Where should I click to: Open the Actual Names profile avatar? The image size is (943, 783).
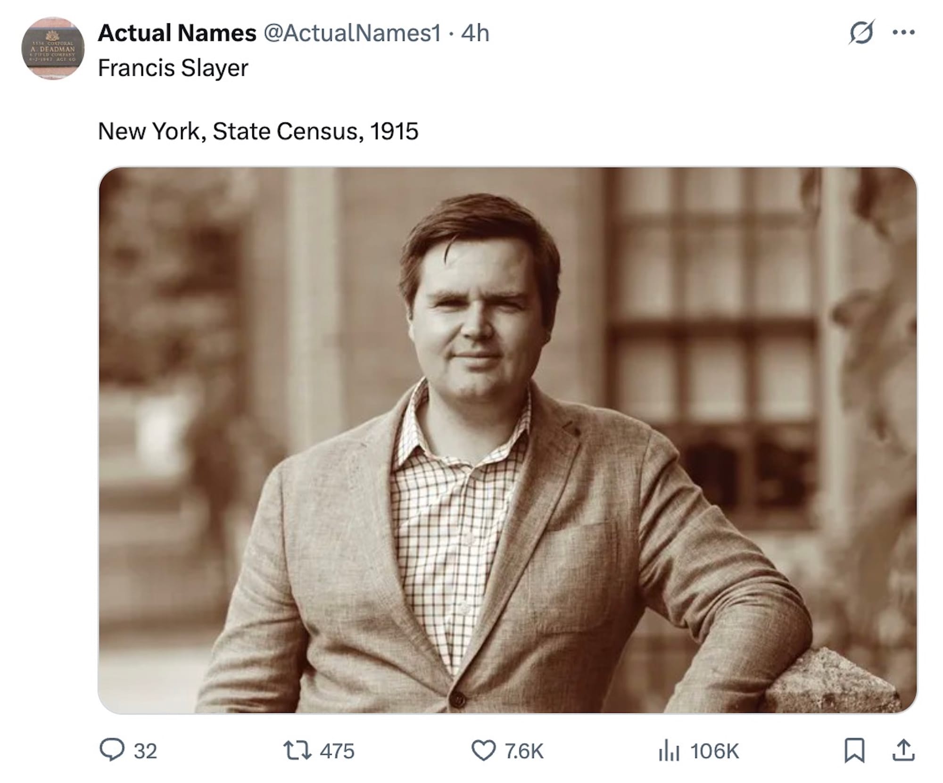[53, 49]
